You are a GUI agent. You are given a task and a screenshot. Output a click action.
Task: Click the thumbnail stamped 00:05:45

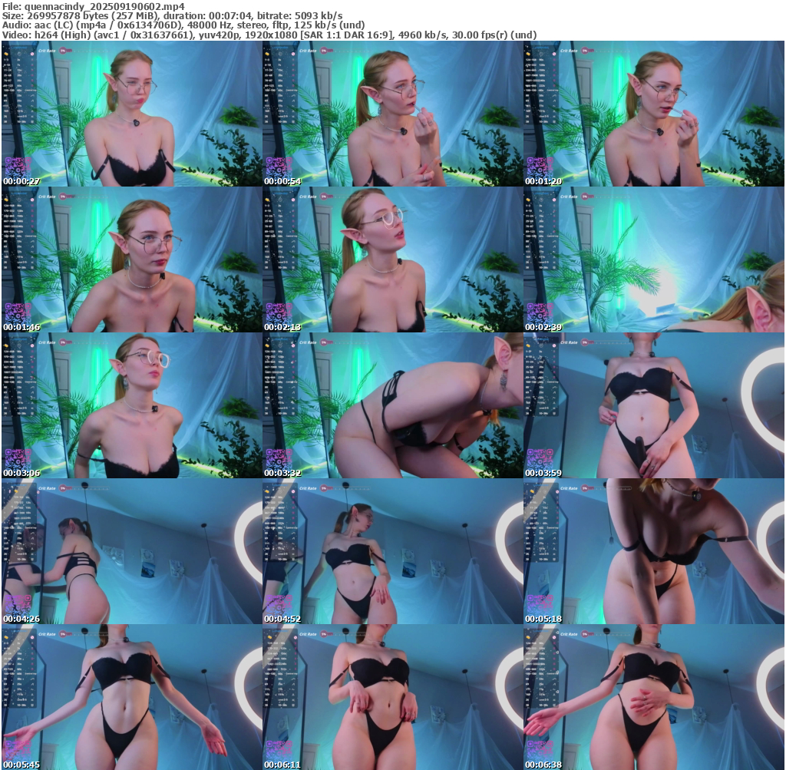pos(132,697)
